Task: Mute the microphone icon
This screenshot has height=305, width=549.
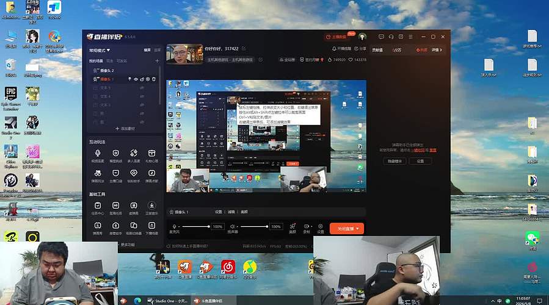Action: (x=175, y=227)
